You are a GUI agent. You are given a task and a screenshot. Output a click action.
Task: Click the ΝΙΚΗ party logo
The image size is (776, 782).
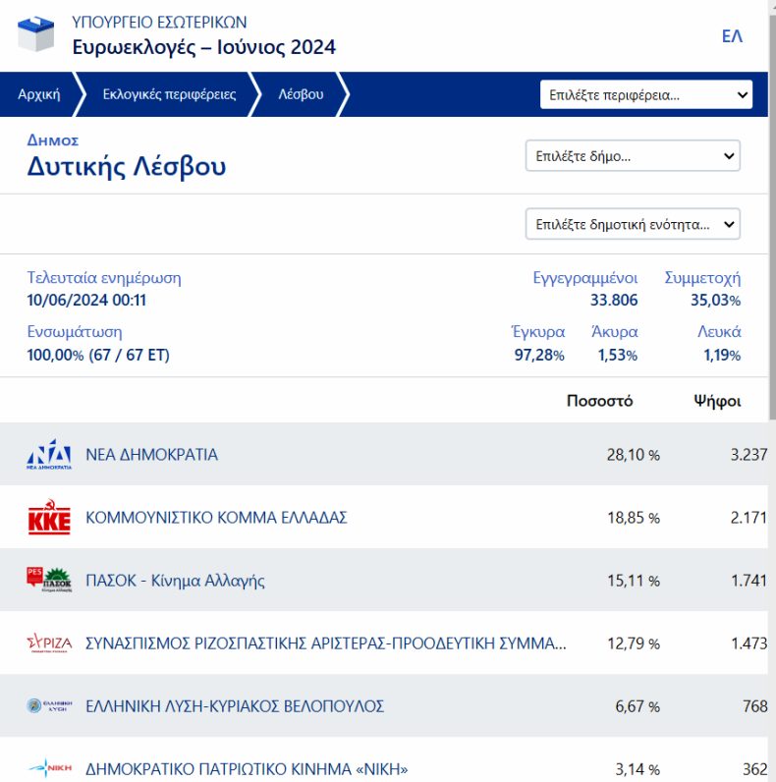click(x=50, y=768)
